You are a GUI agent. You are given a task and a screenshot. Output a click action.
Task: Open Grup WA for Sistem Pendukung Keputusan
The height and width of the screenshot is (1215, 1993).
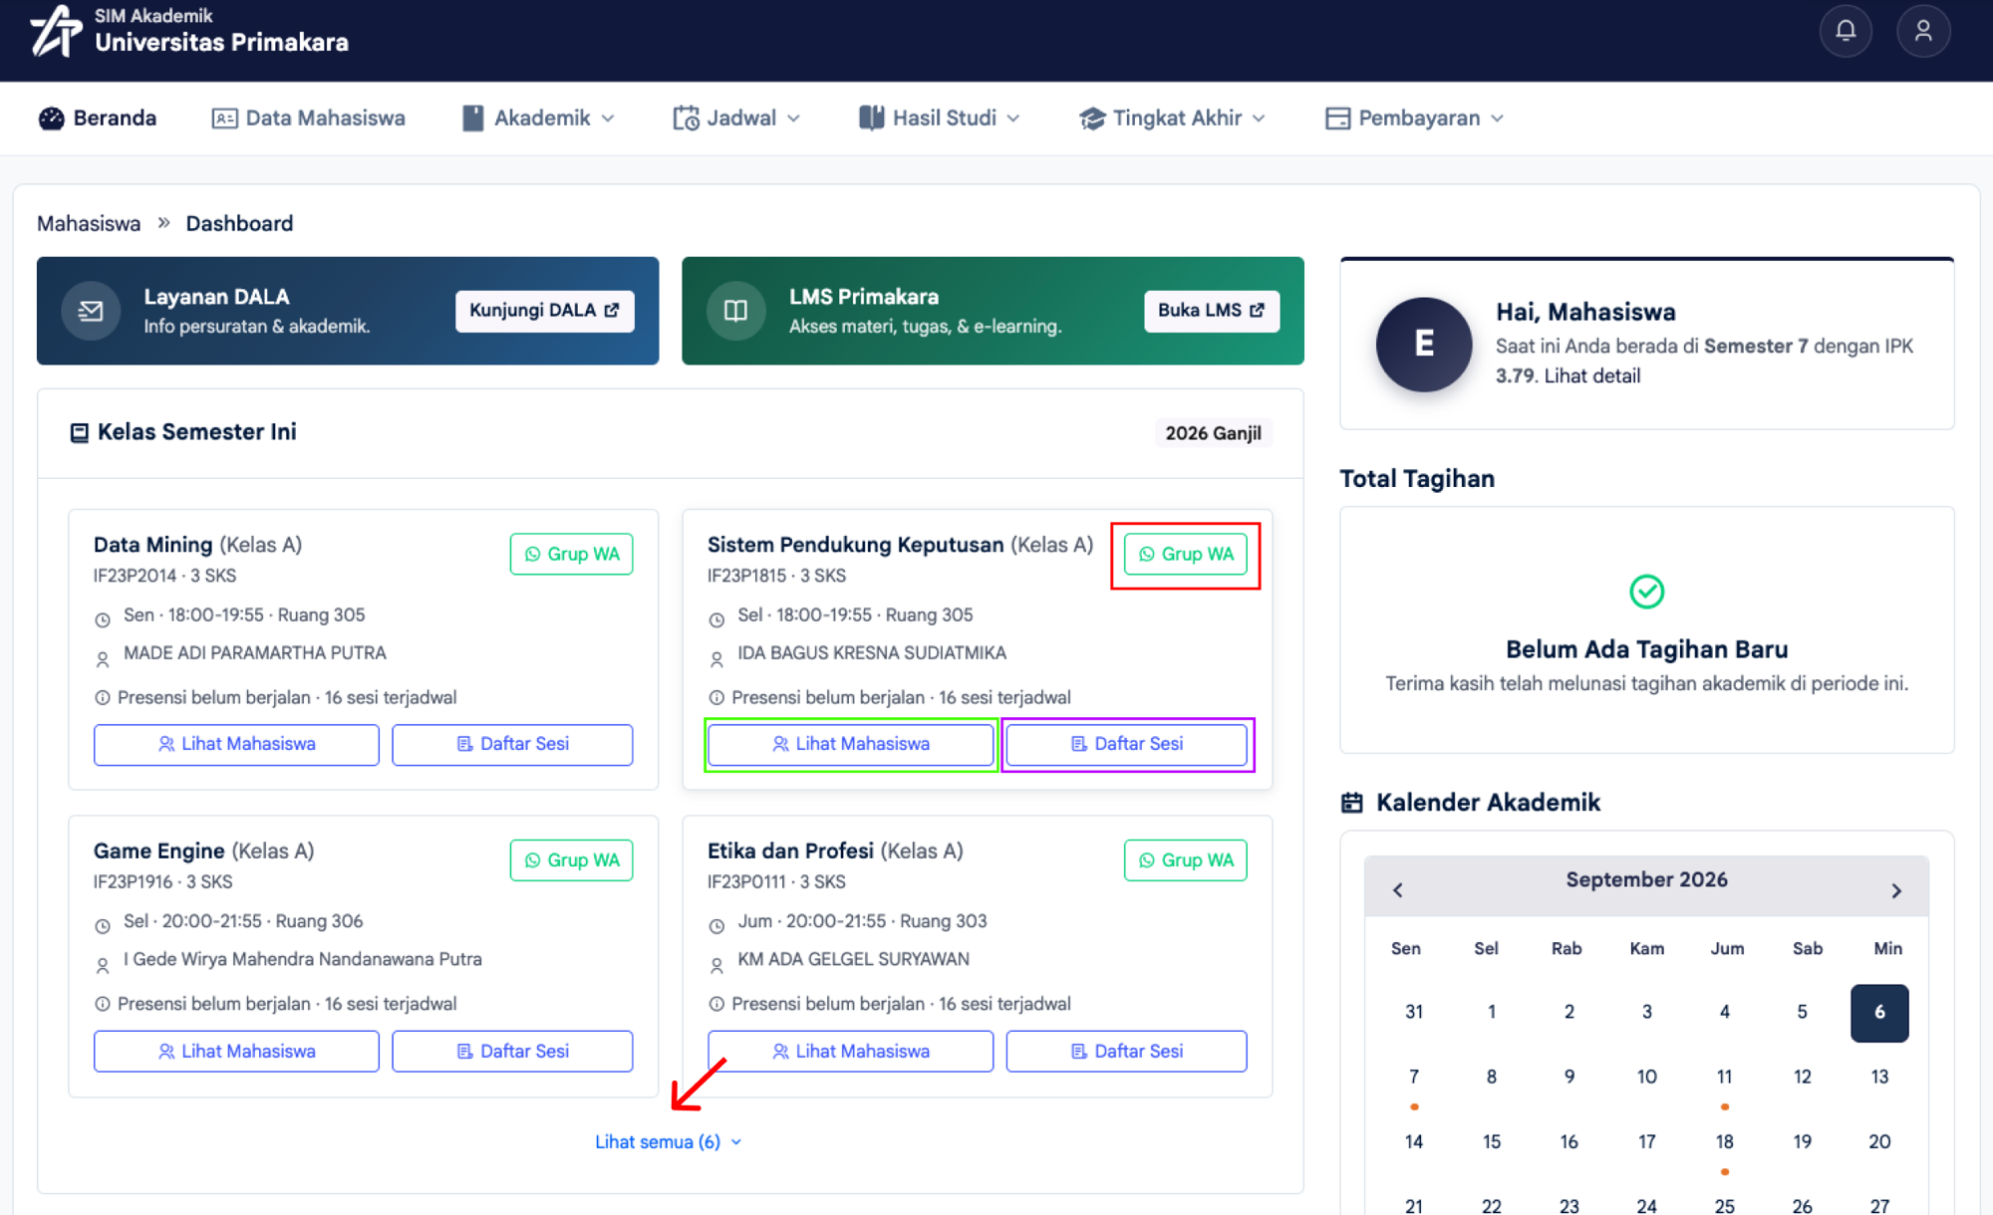(1186, 555)
